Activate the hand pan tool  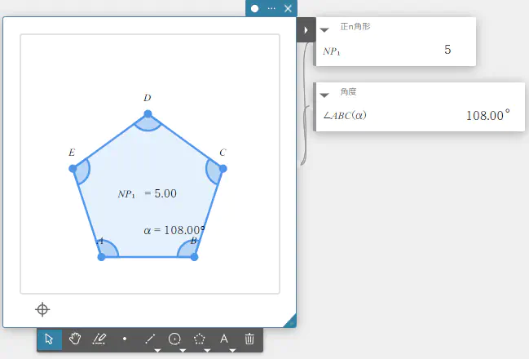[x=74, y=339]
